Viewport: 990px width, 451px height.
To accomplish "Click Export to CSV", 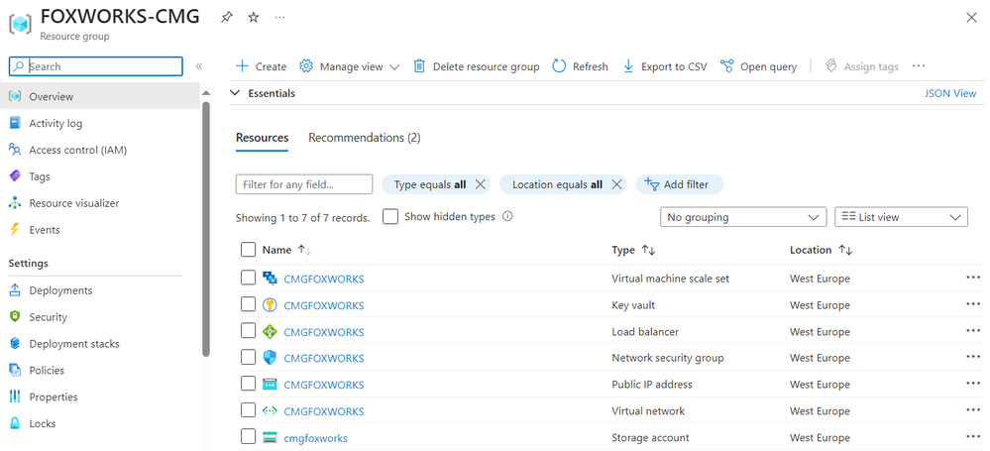I will 665,66.
